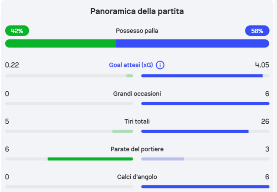277x192 pixels.
Task: Click the blue Tiri totali bar
Action: pos(195,131)
